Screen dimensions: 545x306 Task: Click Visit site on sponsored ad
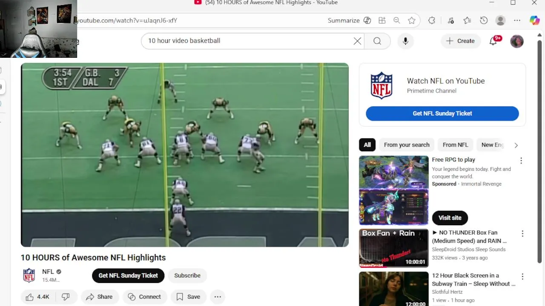[450, 218]
